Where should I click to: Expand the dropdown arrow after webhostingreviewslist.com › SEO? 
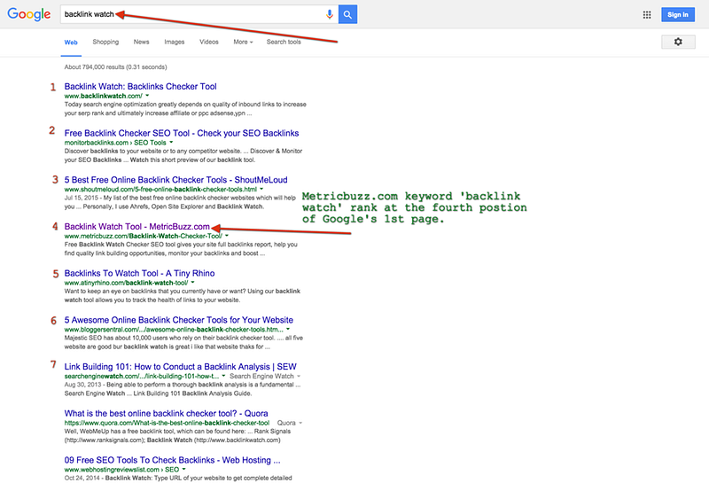click(x=184, y=470)
